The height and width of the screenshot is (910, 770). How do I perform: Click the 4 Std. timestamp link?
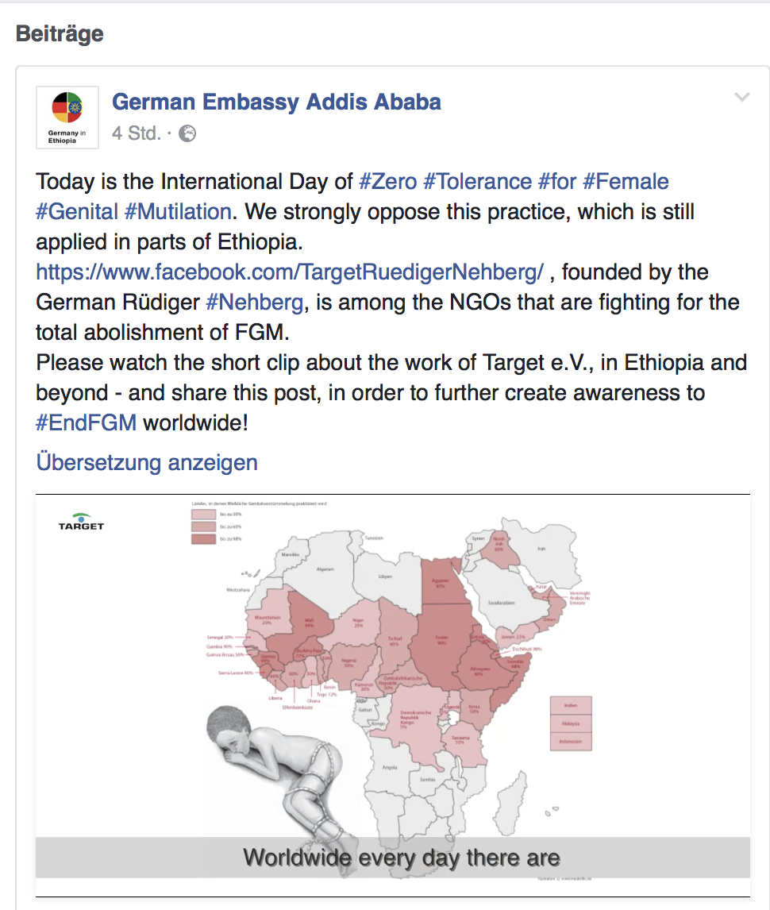point(137,133)
